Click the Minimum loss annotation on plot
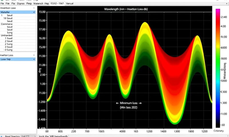 coord(129,103)
